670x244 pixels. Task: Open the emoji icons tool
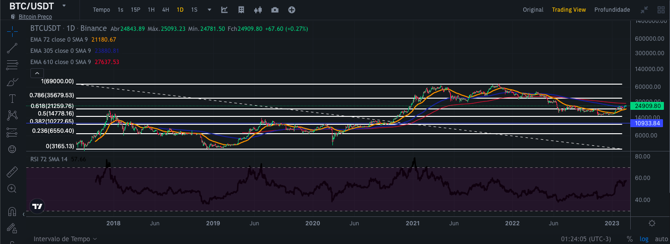pos(12,149)
